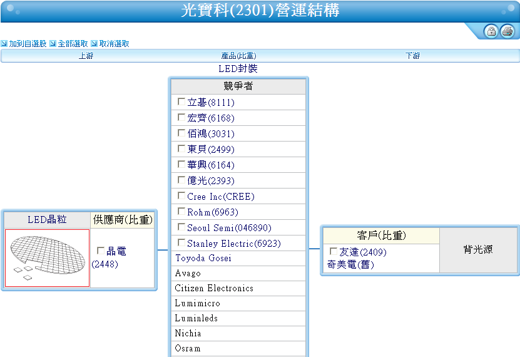Open the 友達(2409) customer link

pyautogui.click(x=363, y=252)
